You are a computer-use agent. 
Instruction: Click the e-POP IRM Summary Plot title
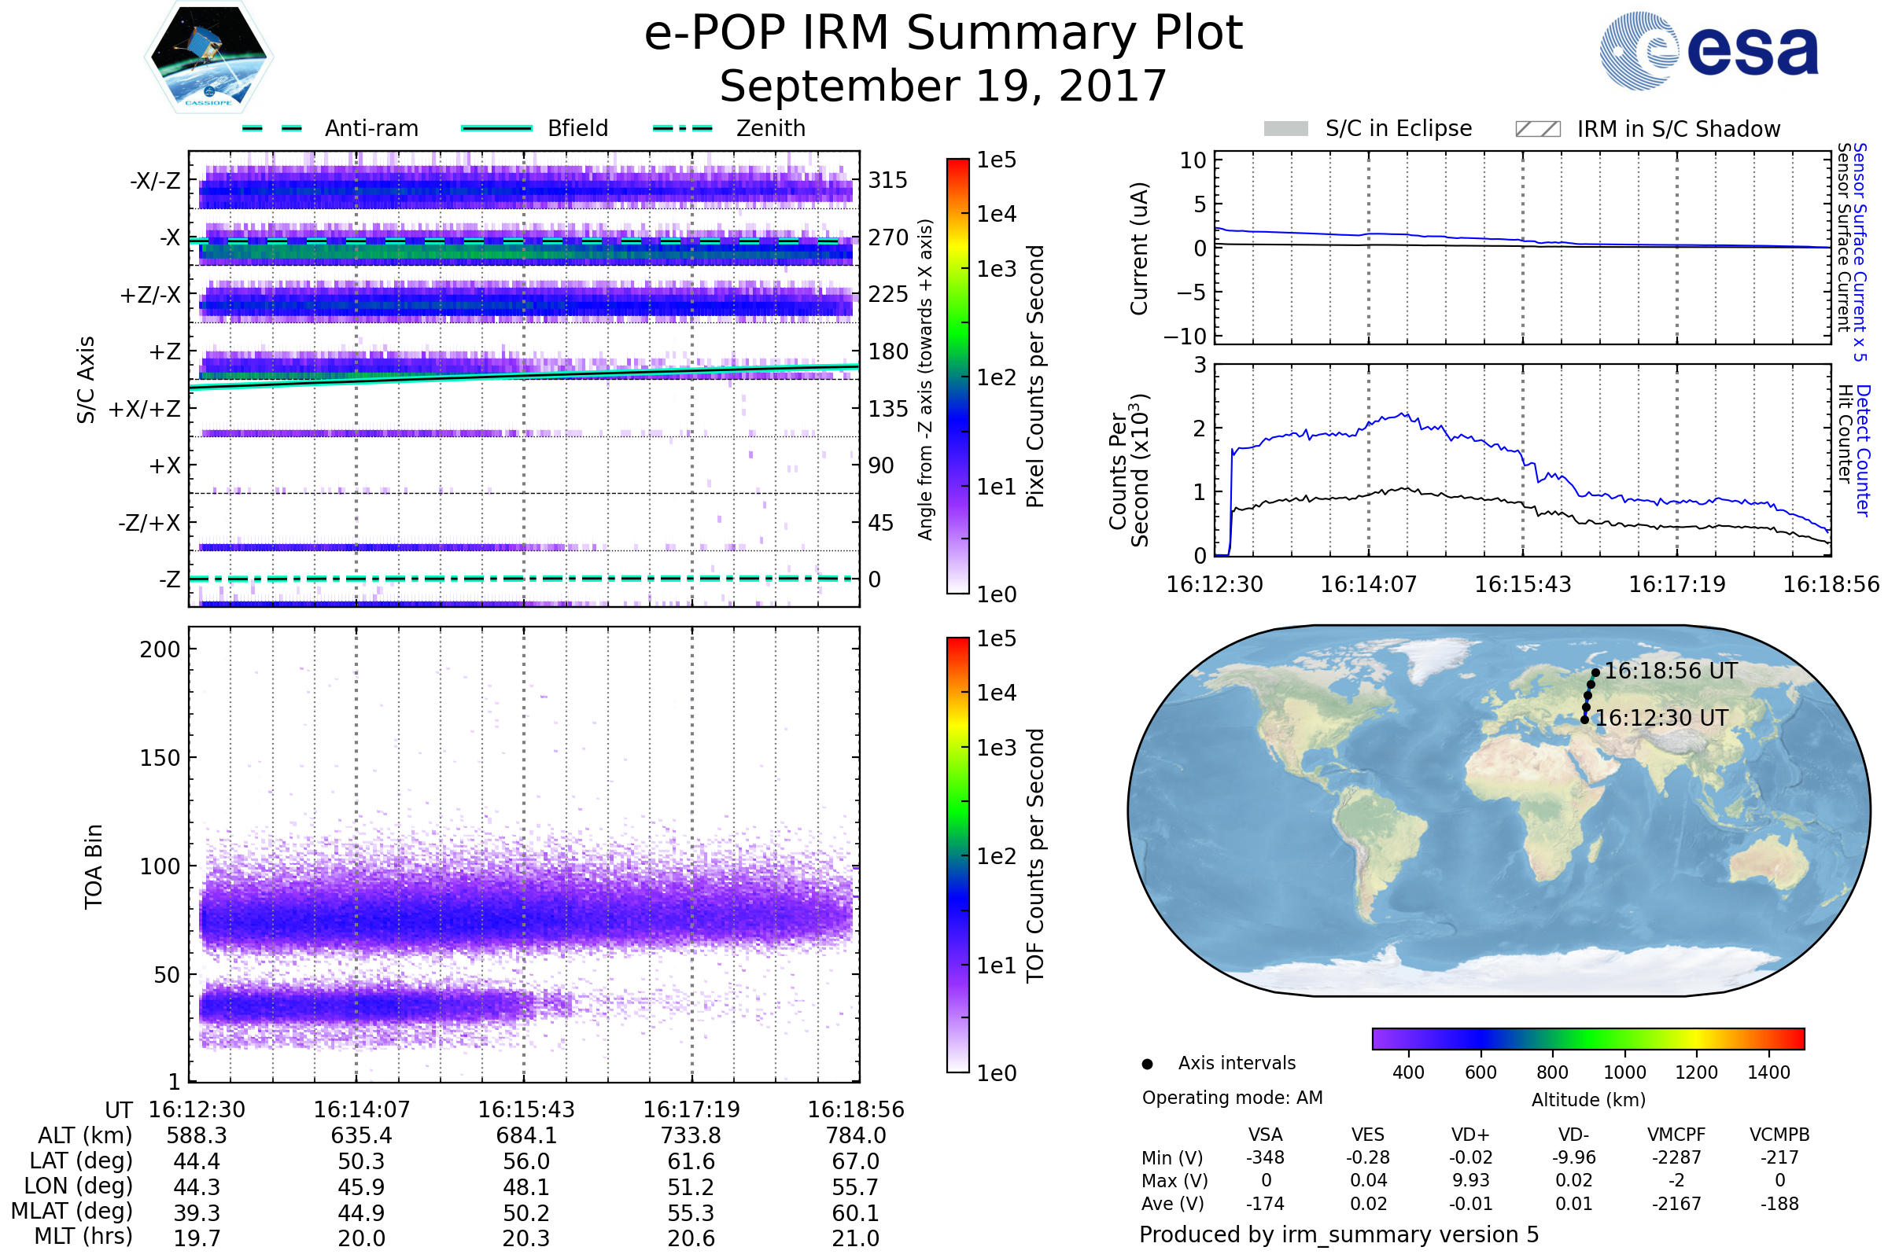tap(943, 34)
